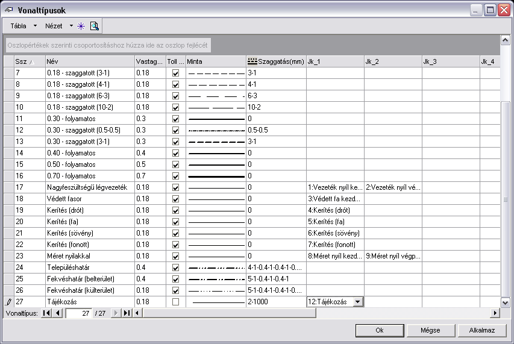Image resolution: width=514 pixels, height=344 pixels.
Task: Close the Vonaltípusok window
Action: pyautogui.click(x=504, y=10)
